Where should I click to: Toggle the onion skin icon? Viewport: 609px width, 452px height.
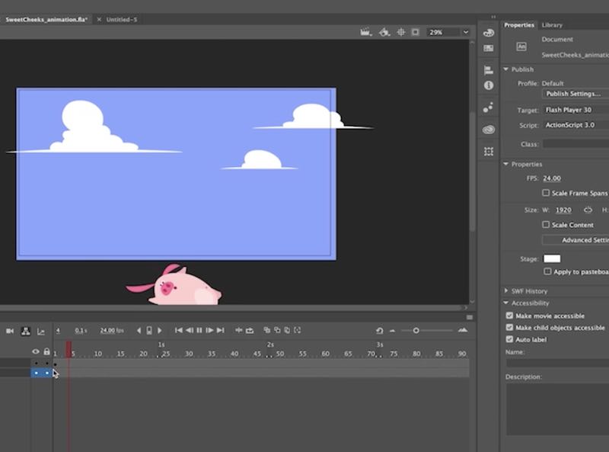point(267,330)
